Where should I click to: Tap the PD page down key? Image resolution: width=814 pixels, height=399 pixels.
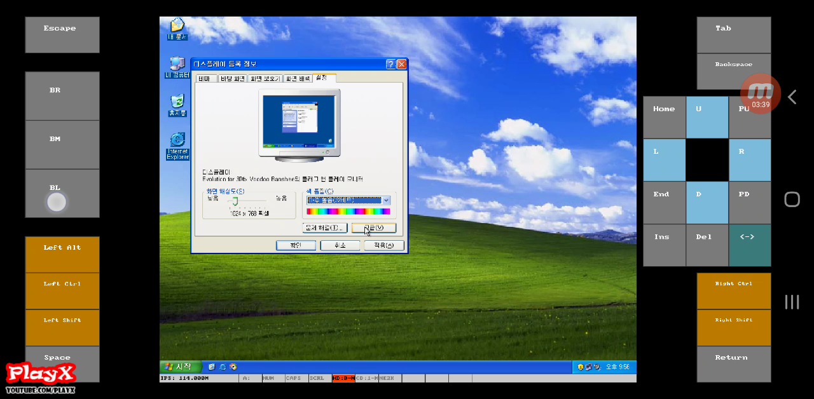coord(750,203)
